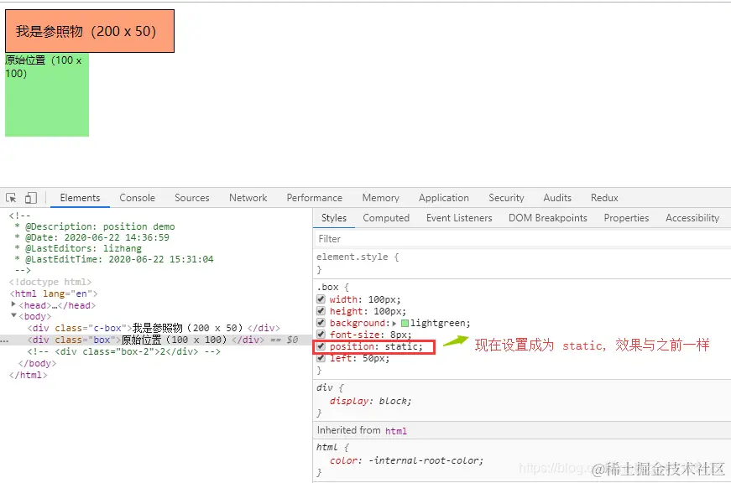This screenshot has width=731, height=483.
Task: Open the lightgreen color swatch picker
Action: click(405, 323)
